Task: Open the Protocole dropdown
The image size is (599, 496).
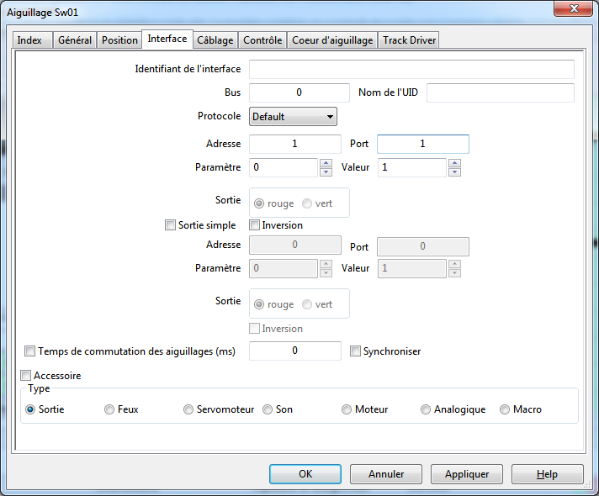Action: point(293,117)
